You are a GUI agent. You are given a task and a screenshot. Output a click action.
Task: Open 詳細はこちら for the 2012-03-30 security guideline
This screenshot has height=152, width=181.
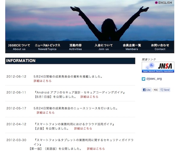click(96, 149)
